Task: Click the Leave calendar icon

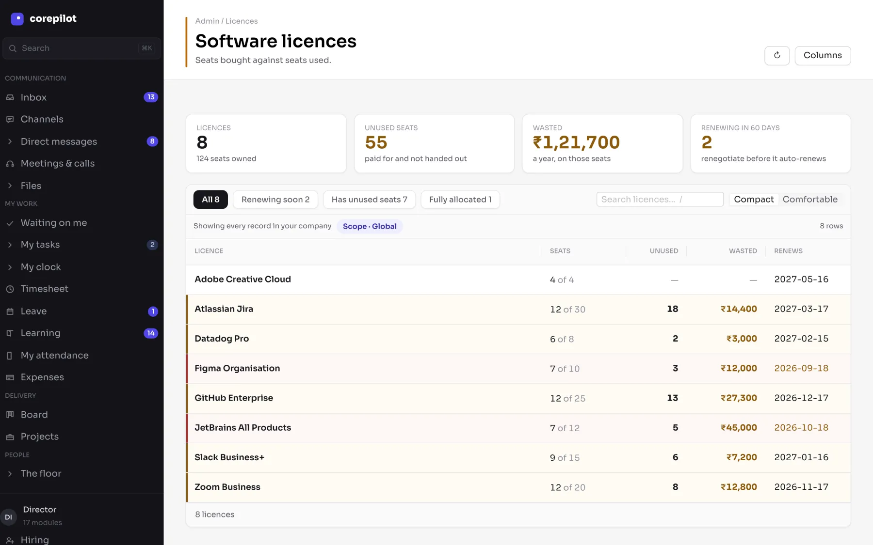Action: point(10,311)
